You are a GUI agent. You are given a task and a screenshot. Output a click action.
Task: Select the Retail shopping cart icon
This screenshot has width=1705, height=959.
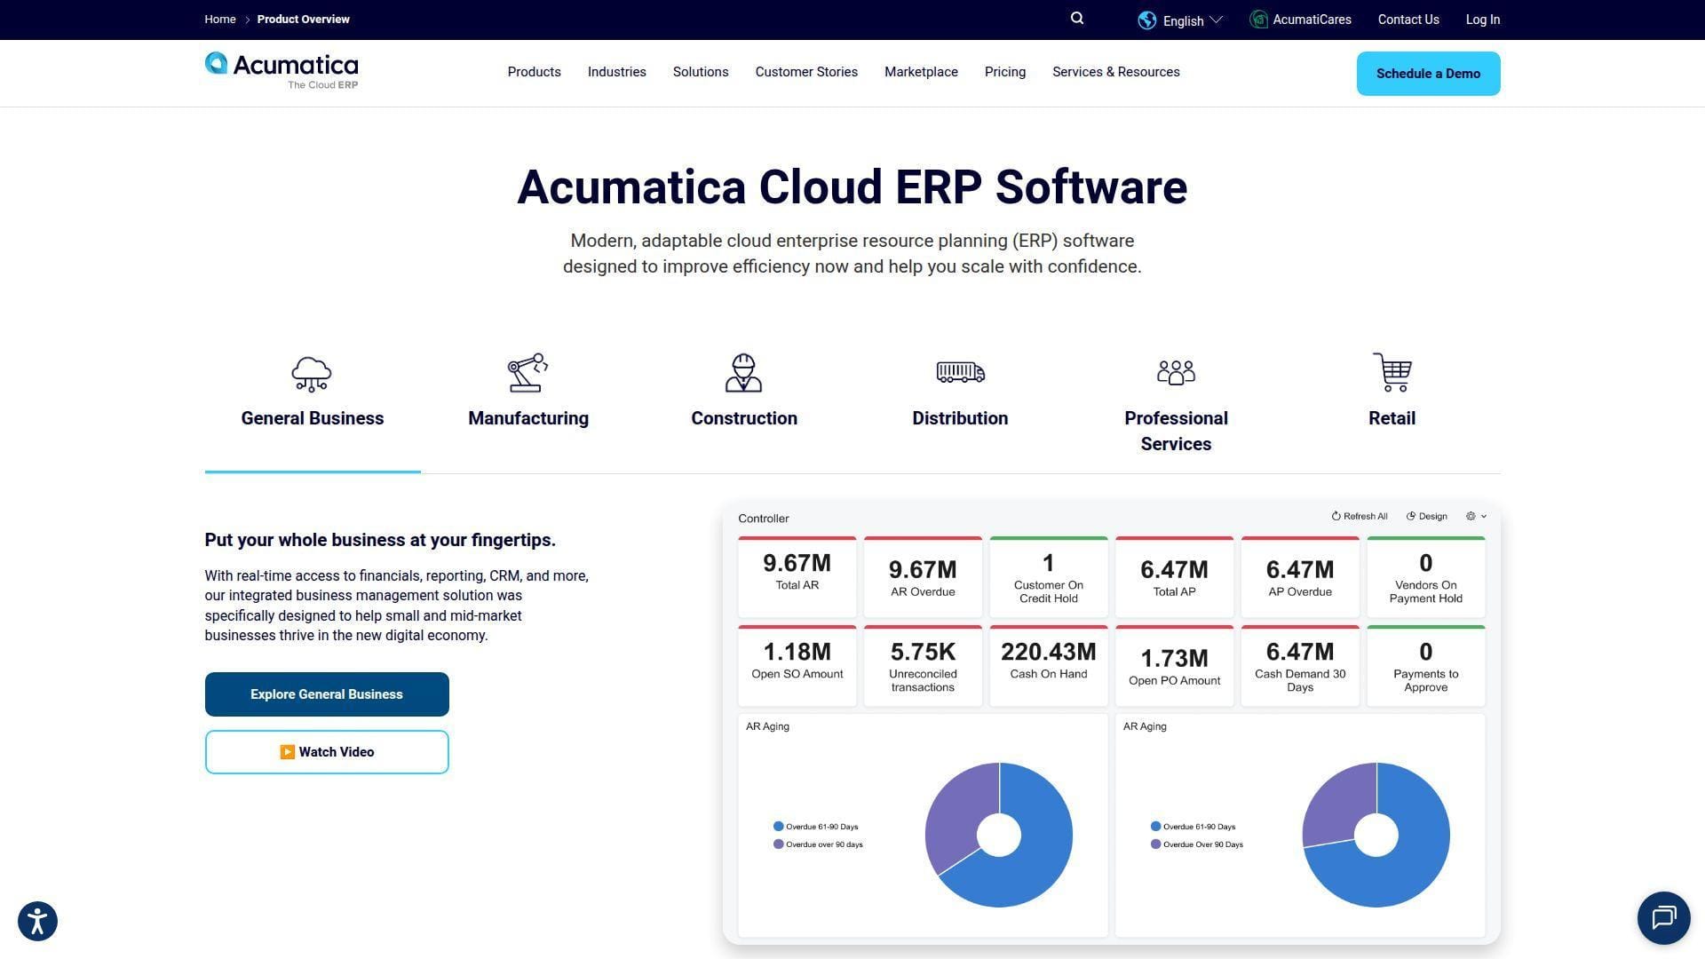(x=1392, y=372)
